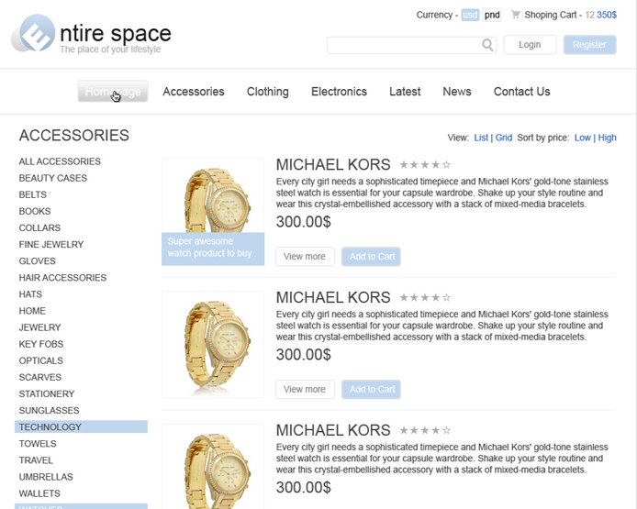Select JEWELRY category

coord(39,328)
